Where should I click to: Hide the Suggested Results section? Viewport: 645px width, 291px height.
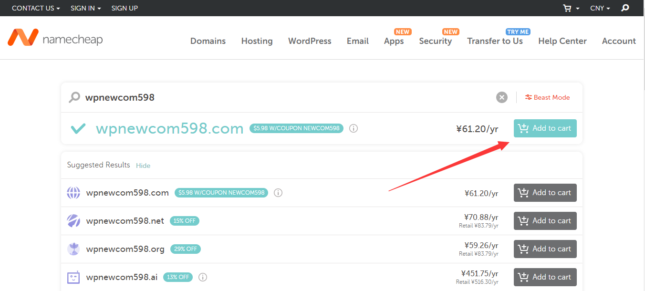point(143,165)
